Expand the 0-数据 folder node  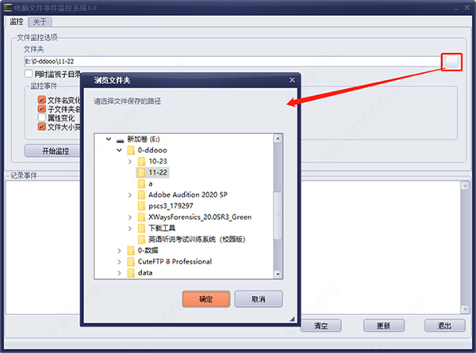click(x=119, y=251)
